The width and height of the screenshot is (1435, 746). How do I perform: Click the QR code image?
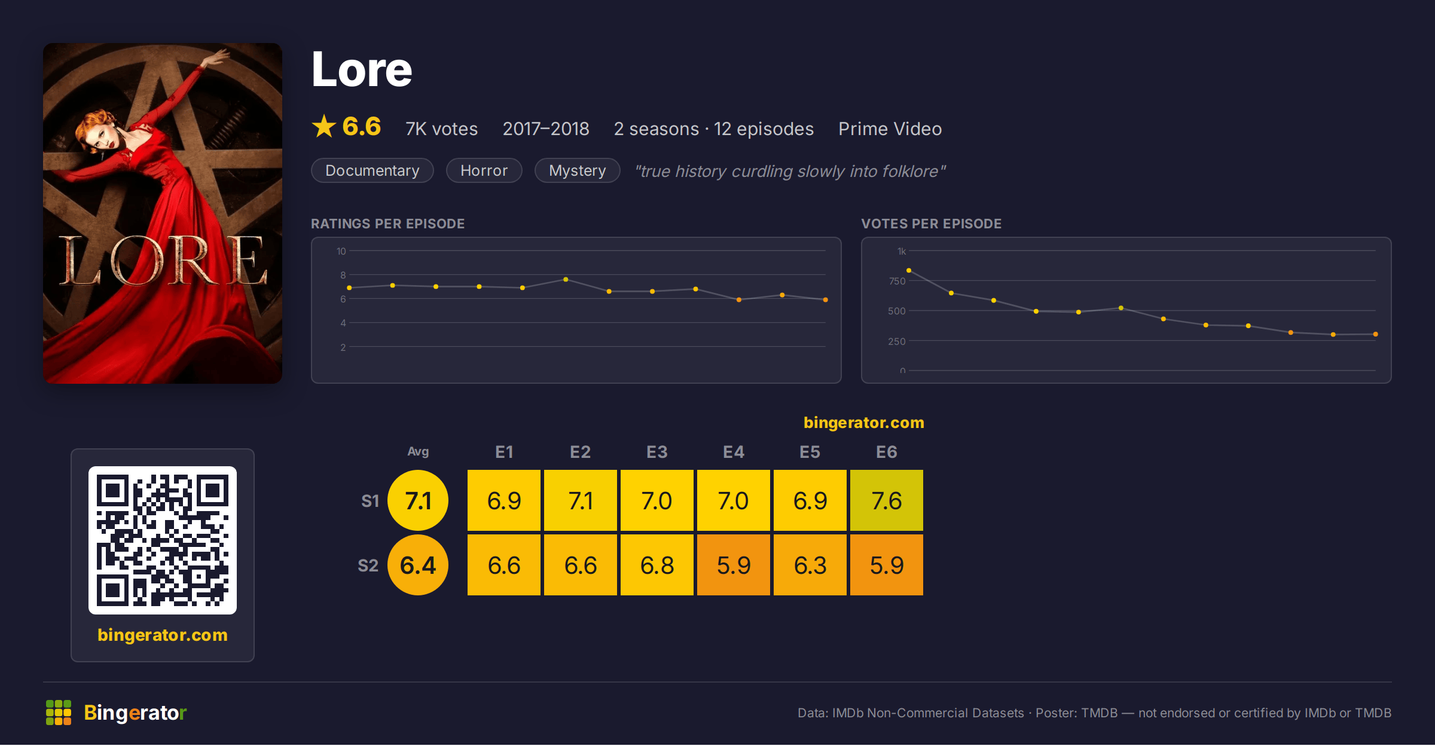(x=163, y=540)
